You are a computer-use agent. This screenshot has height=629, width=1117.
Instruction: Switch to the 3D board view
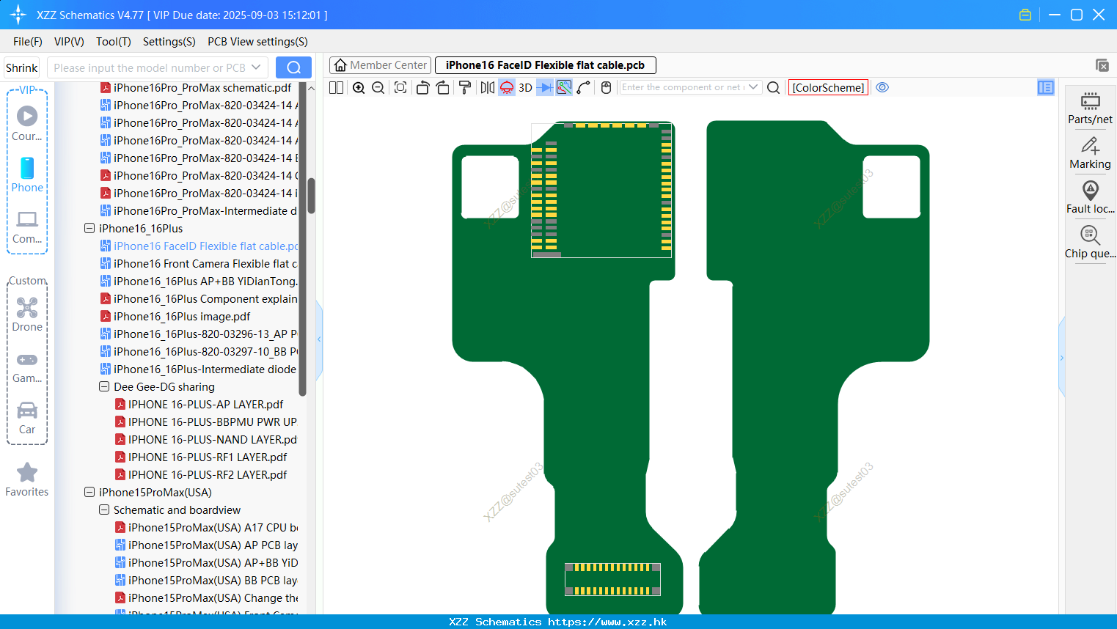(525, 88)
